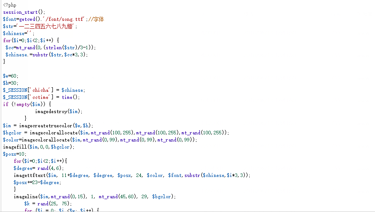The height and width of the screenshot is (212, 375).
Task: Click the '<?php' opening tag line
Action: (x=10, y=5)
